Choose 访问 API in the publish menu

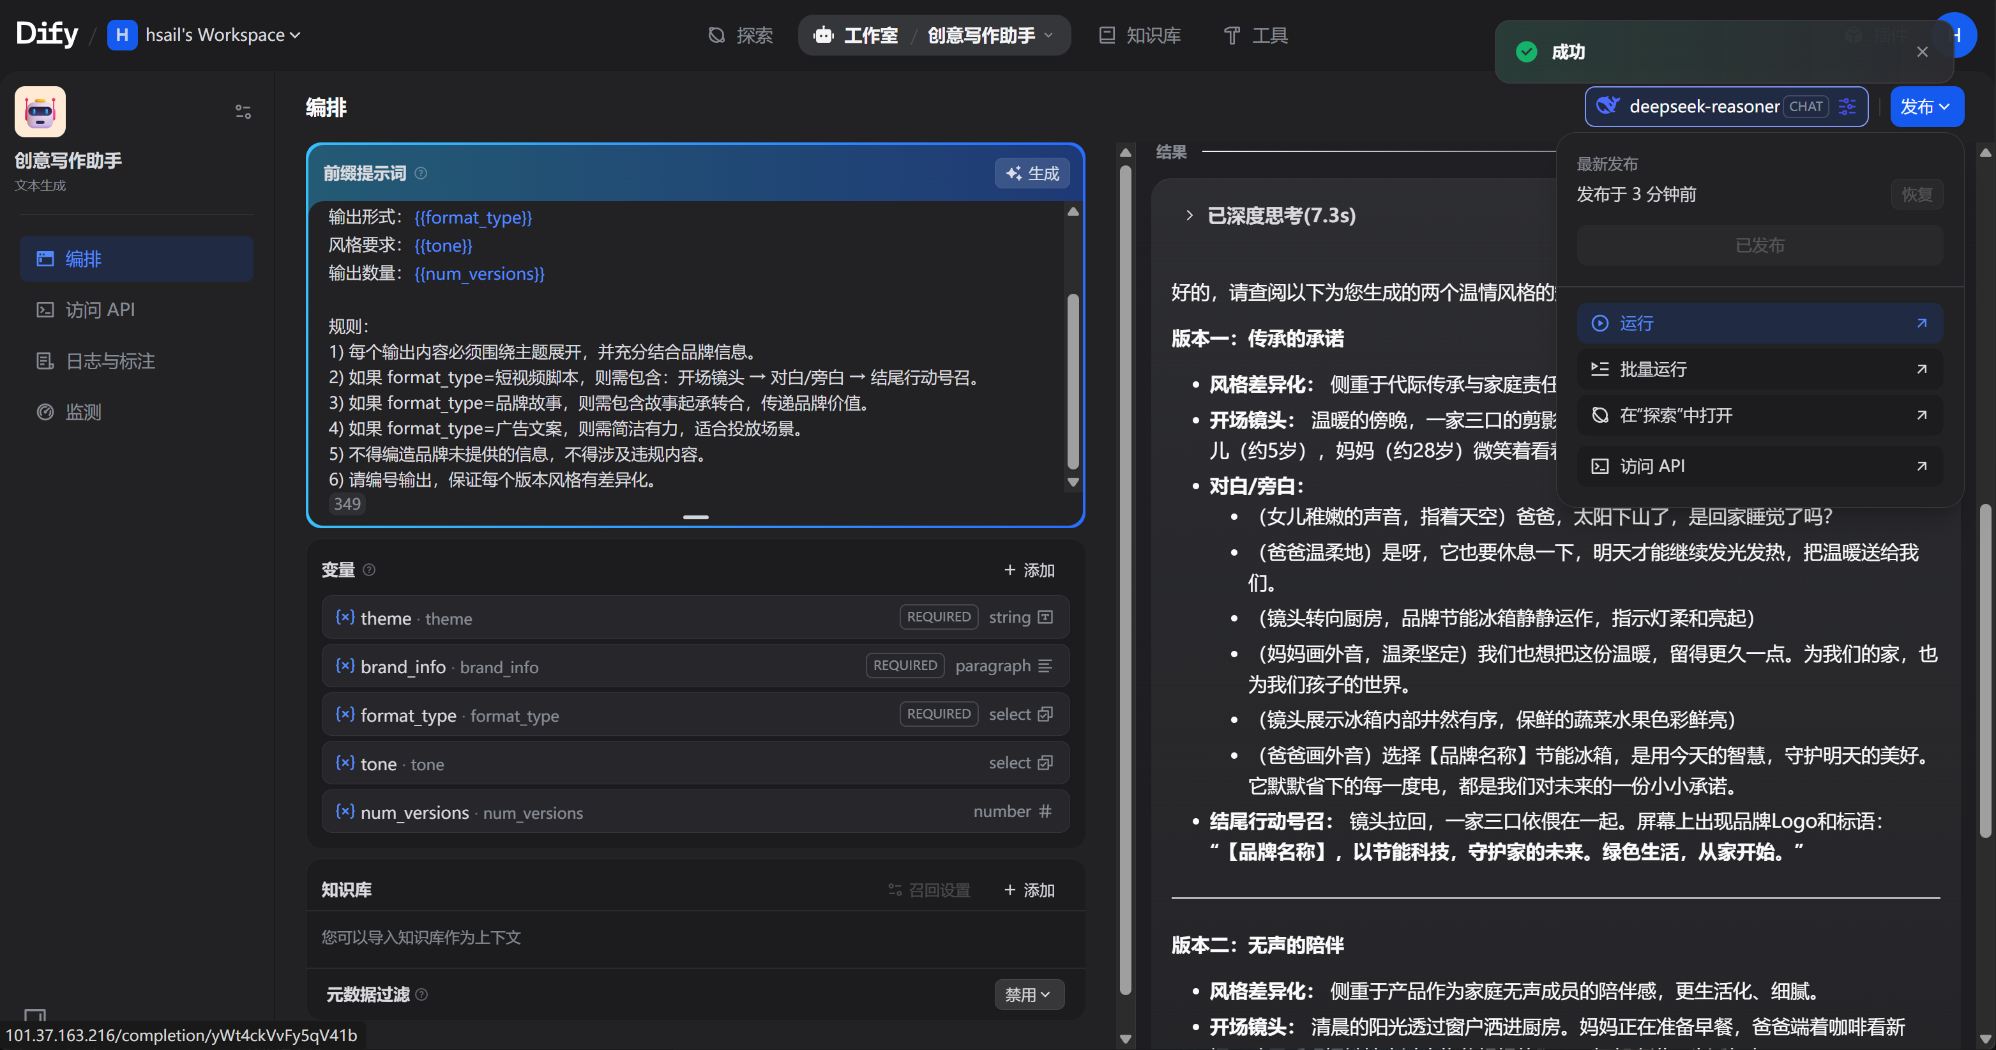(x=1760, y=466)
